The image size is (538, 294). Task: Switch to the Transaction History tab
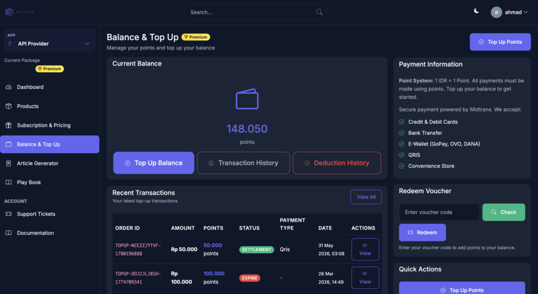(x=243, y=163)
